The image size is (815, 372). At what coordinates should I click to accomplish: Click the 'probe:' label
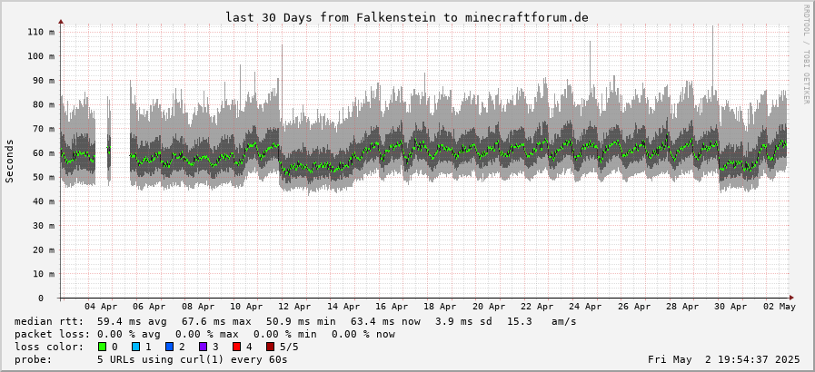[33, 359]
